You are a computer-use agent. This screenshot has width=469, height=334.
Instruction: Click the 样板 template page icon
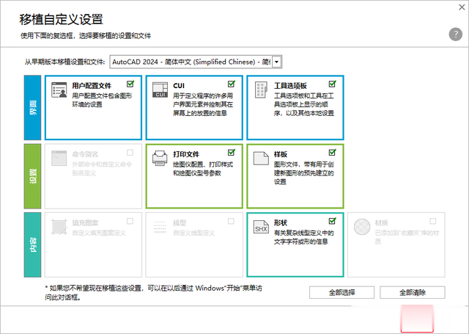tap(261, 158)
